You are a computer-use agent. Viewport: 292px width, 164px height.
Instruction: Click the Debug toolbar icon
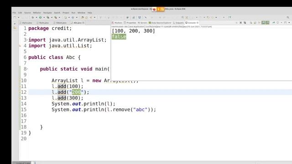click(x=32, y=17)
